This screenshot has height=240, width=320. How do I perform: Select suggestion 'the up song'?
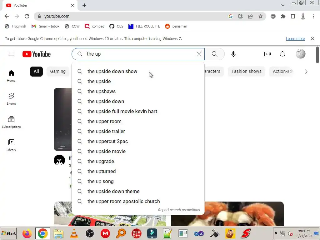[138, 182]
